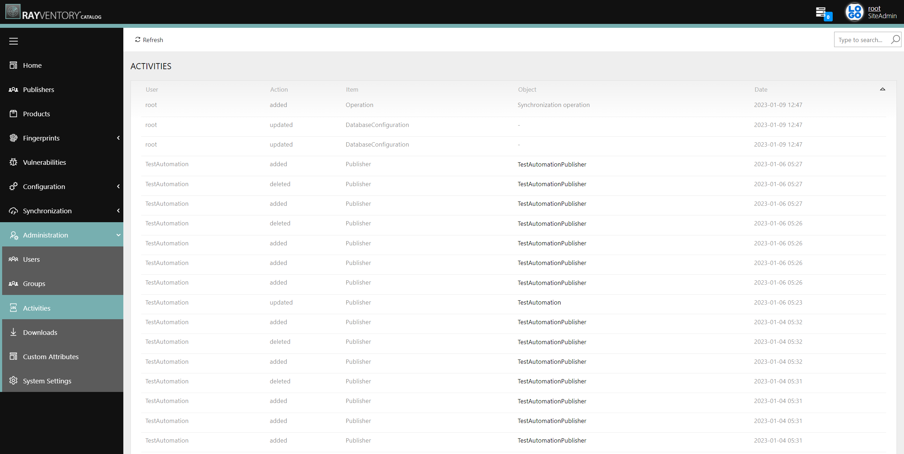Open the user avatar logo

coord(854,12)
